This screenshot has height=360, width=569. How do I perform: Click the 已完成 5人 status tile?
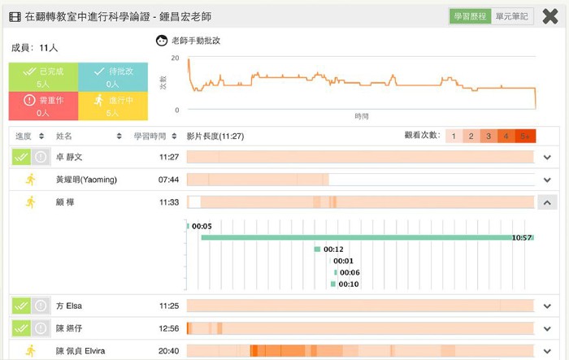[43, 77]
